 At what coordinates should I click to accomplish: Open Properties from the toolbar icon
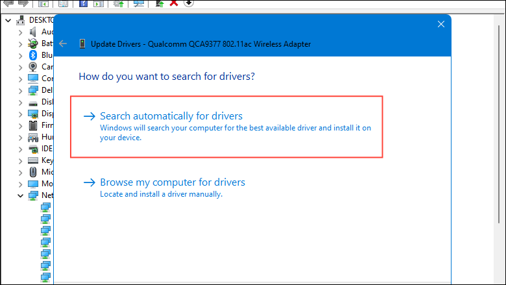click(x=64, y=4)
